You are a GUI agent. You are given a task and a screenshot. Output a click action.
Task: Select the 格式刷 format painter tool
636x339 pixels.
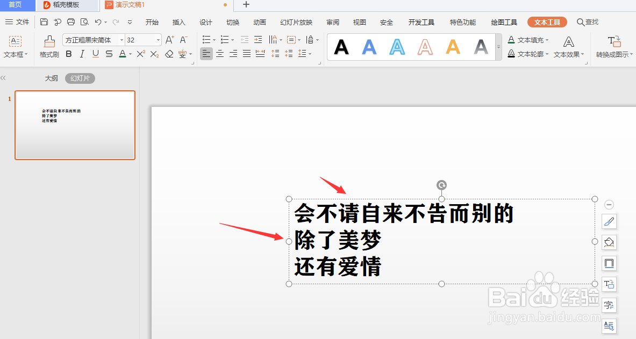point(48,47)
